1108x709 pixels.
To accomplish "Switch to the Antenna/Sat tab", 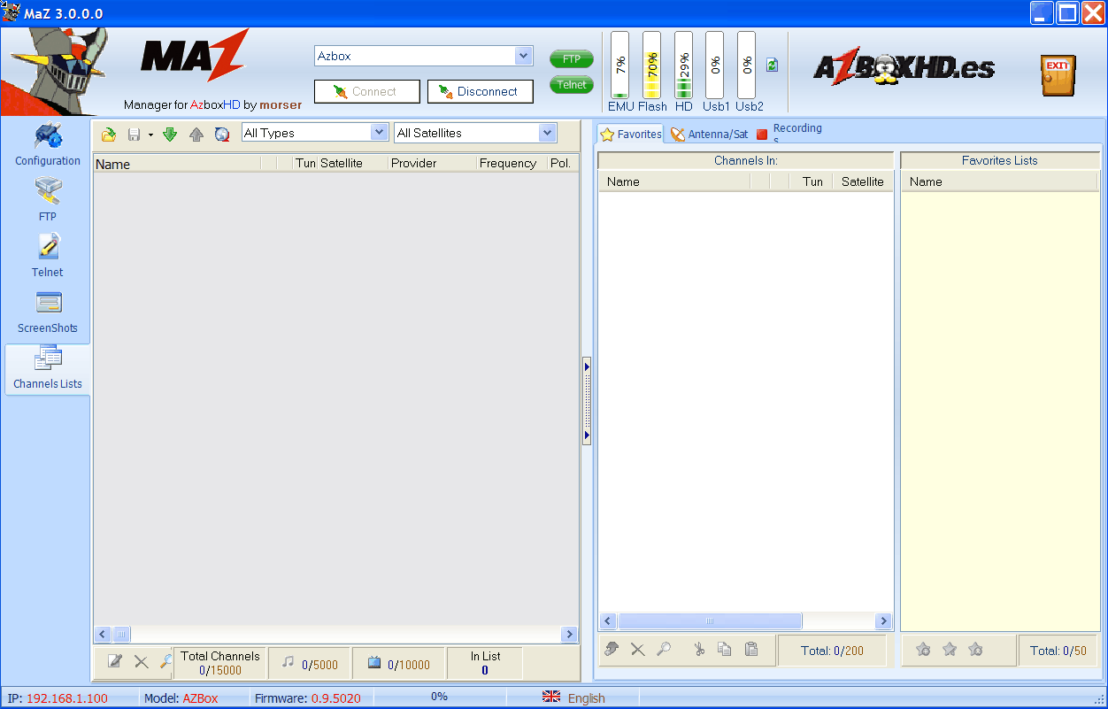I will click(710, 135).
